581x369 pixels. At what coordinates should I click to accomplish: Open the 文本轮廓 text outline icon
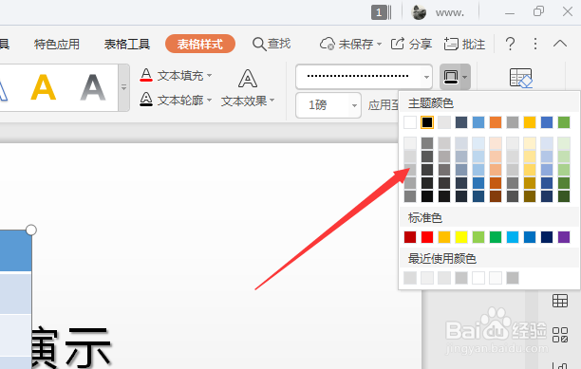146,100
